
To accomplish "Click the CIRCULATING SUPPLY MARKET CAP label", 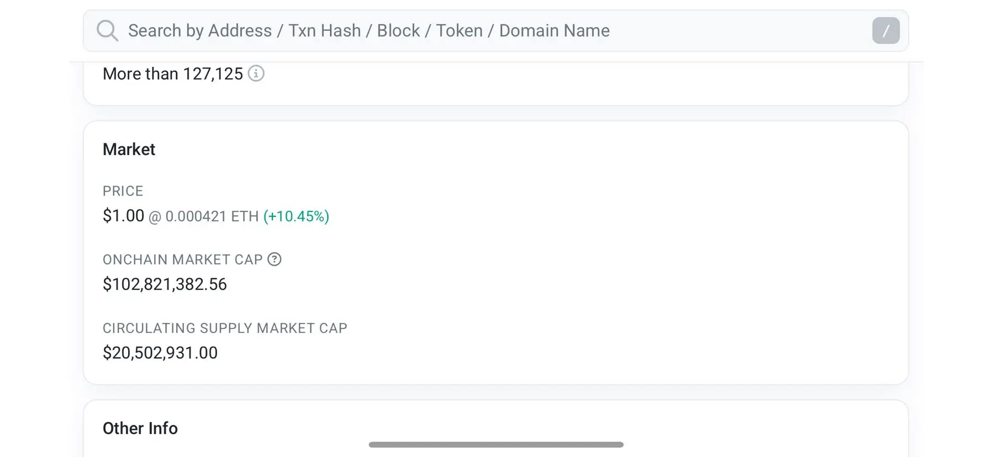I will 225,328.
